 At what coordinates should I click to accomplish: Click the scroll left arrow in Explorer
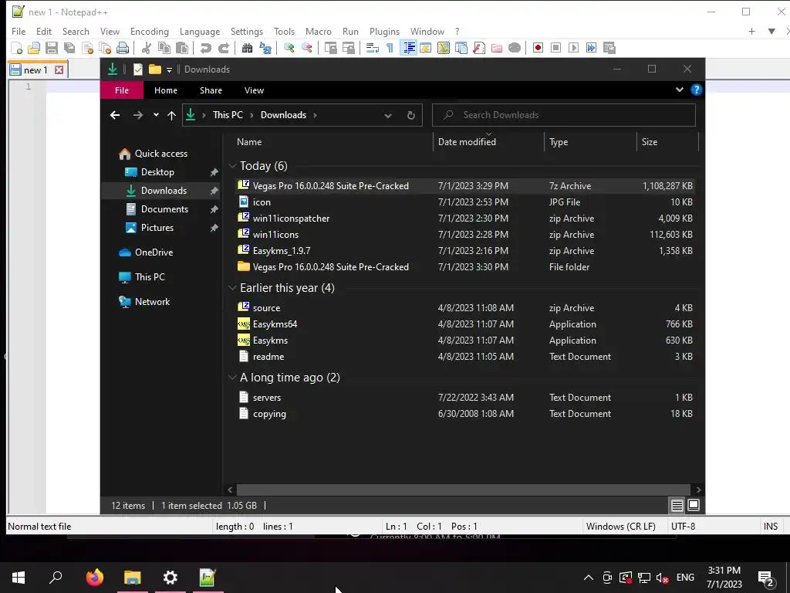click(x=230, y=490)
